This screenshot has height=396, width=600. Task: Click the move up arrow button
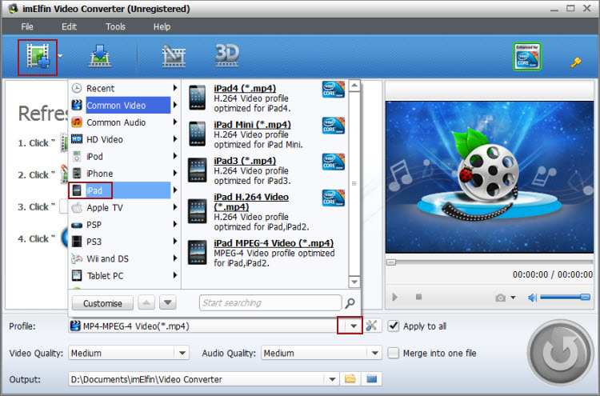(146, 302)
